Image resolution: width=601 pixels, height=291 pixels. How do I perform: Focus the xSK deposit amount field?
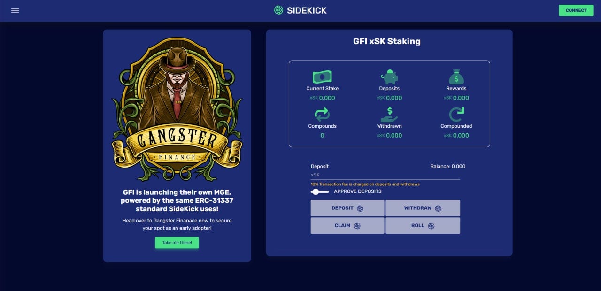[385, 175]
